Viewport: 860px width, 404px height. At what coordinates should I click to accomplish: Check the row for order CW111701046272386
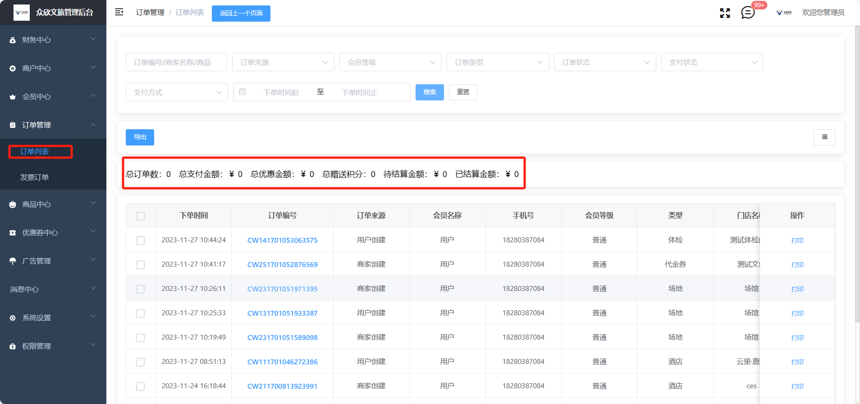tap(141, 362)
